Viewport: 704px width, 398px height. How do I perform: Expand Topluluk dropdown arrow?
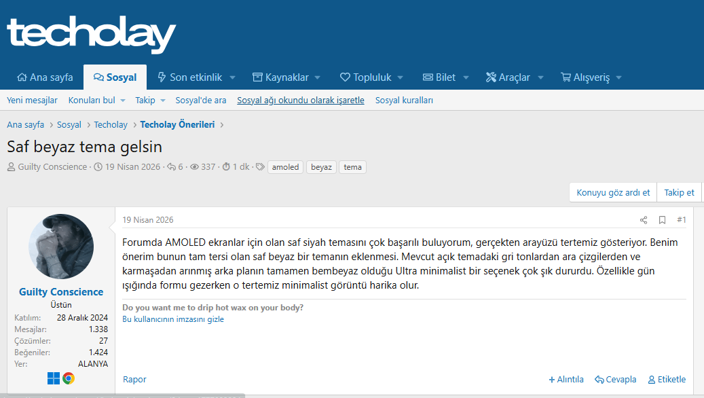(400, 77)
